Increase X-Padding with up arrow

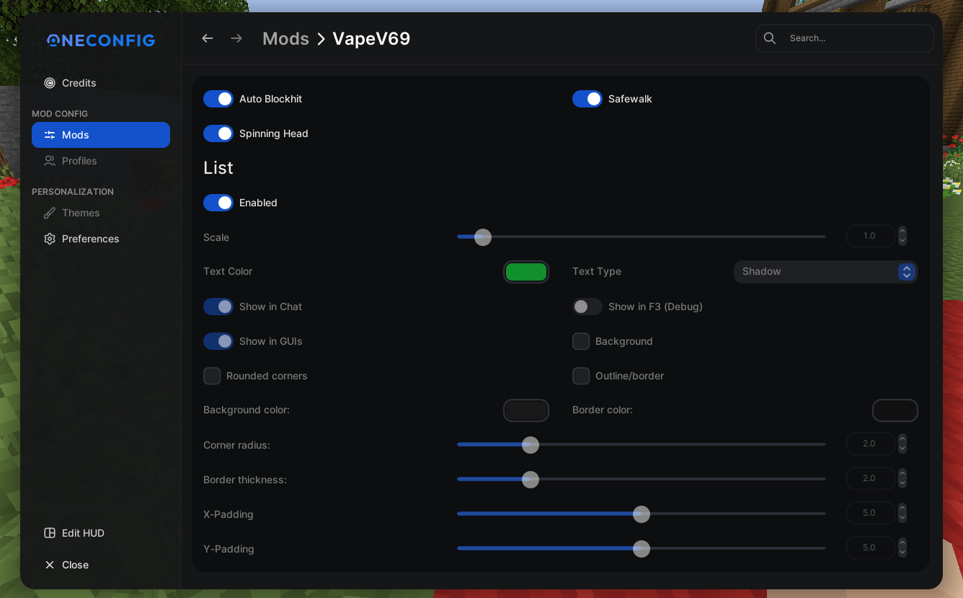pyautogui.click(x=902, y=508)
